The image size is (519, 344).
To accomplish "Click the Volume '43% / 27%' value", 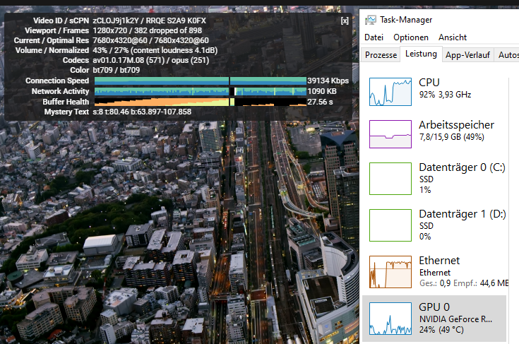I will [x=111, y=51].
